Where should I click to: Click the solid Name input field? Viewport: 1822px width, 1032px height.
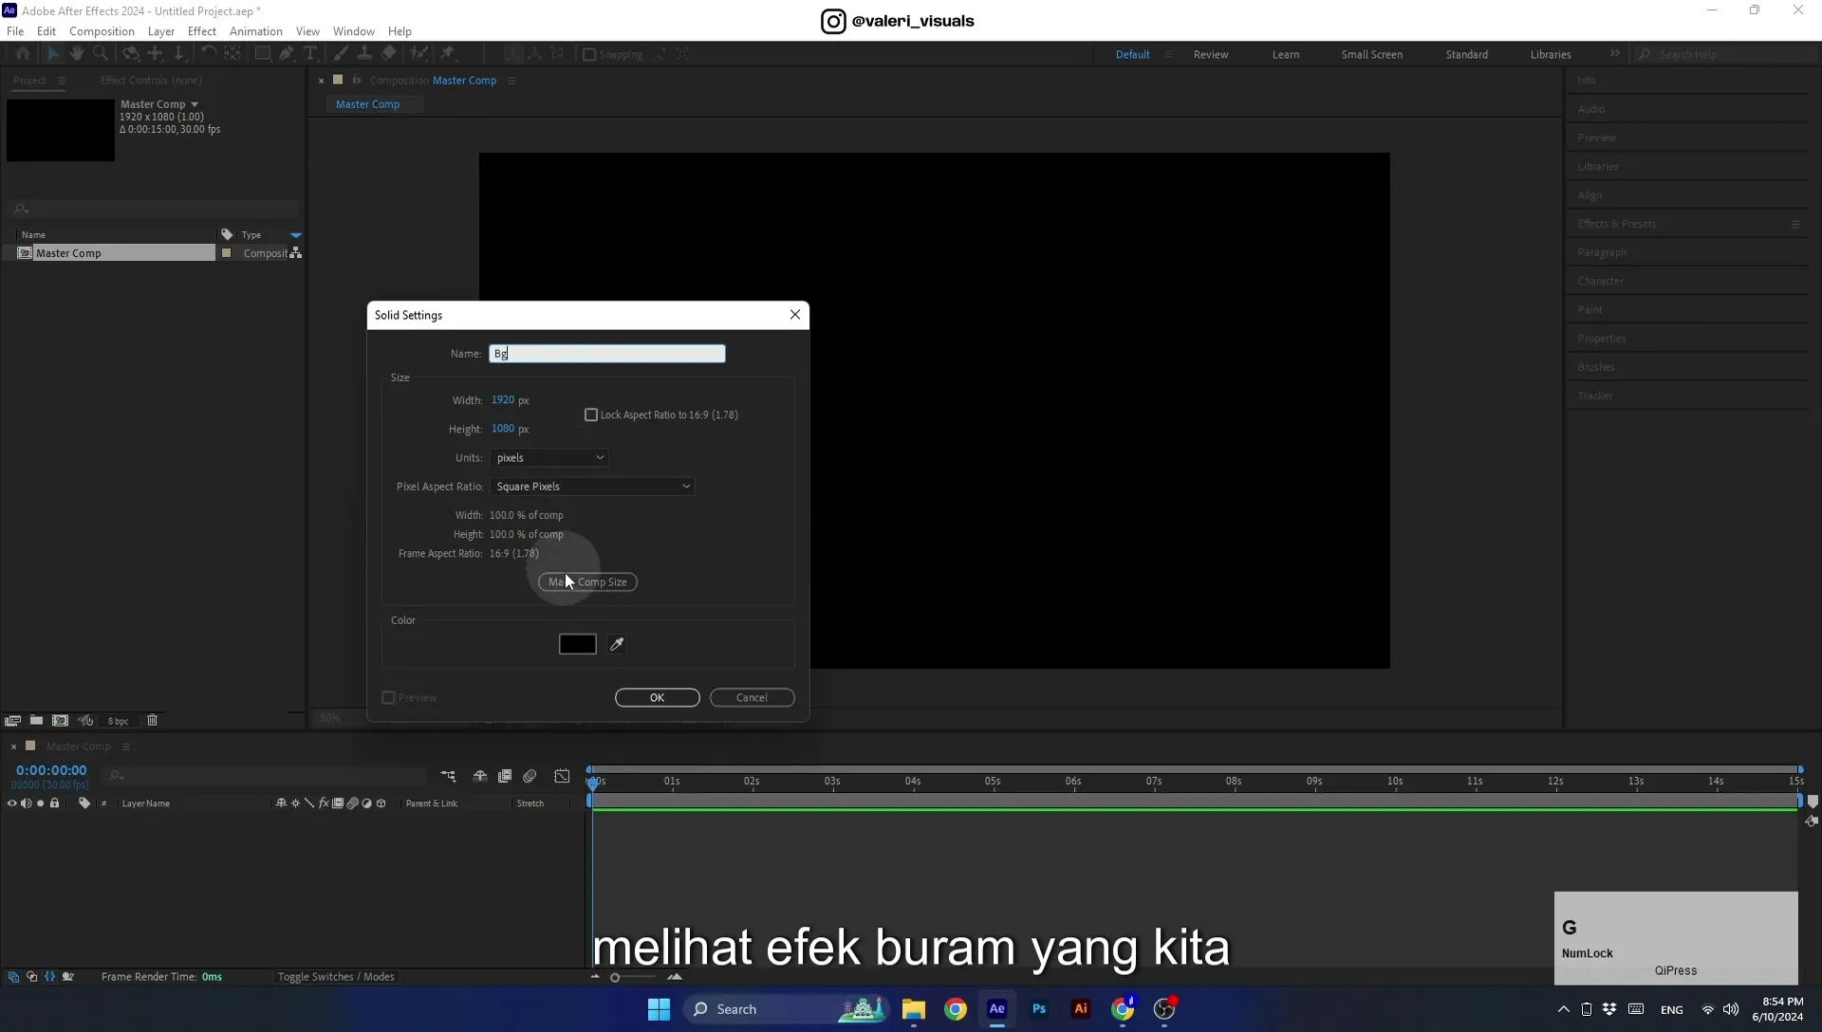coord(607,354)
